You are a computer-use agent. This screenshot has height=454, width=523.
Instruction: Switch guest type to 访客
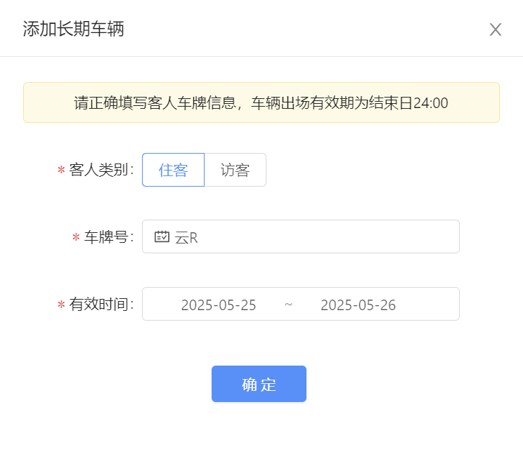[235, 170]
